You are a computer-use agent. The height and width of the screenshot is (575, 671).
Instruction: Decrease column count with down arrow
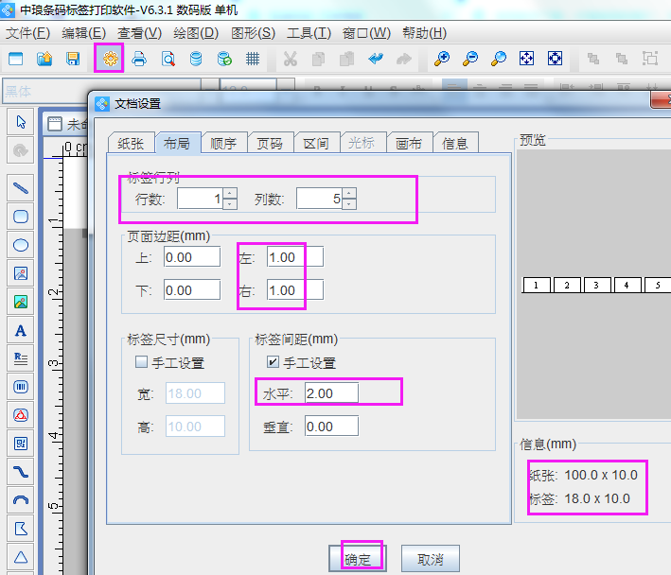pos(349,204)
